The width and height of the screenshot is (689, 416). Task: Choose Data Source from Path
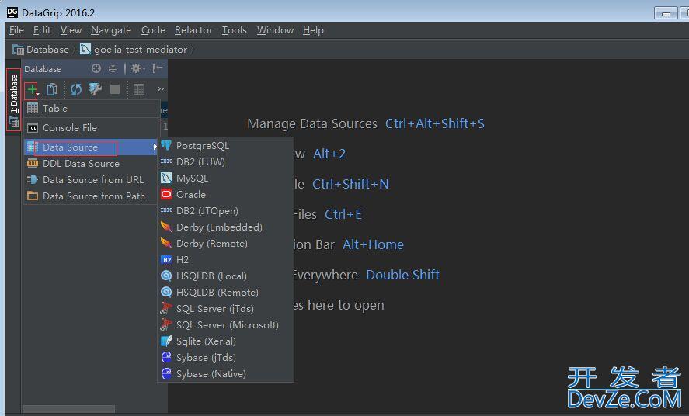coord(92,196)
